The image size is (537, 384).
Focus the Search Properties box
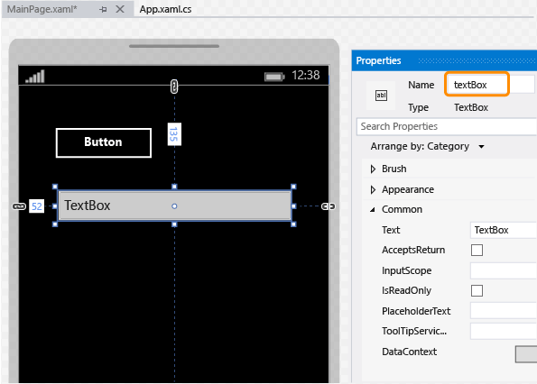click(446, 126)
